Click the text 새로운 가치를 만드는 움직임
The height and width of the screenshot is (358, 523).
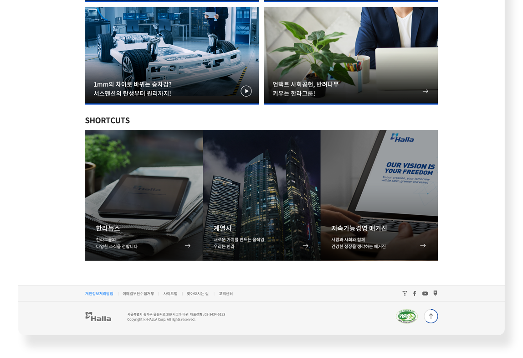239,239
